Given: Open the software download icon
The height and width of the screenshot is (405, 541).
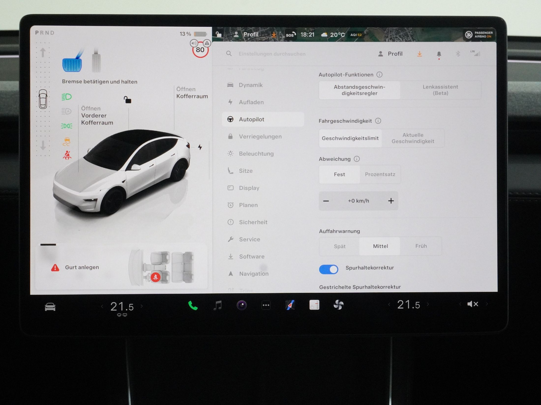Looking at the screenshot, I should coord(419,54).
